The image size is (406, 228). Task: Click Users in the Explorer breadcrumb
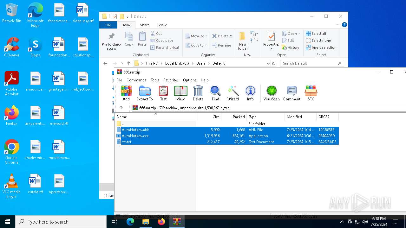coord(200,63)
